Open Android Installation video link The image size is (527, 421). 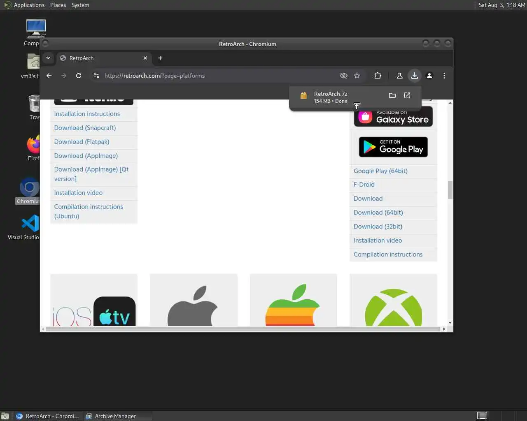[378, 241]
